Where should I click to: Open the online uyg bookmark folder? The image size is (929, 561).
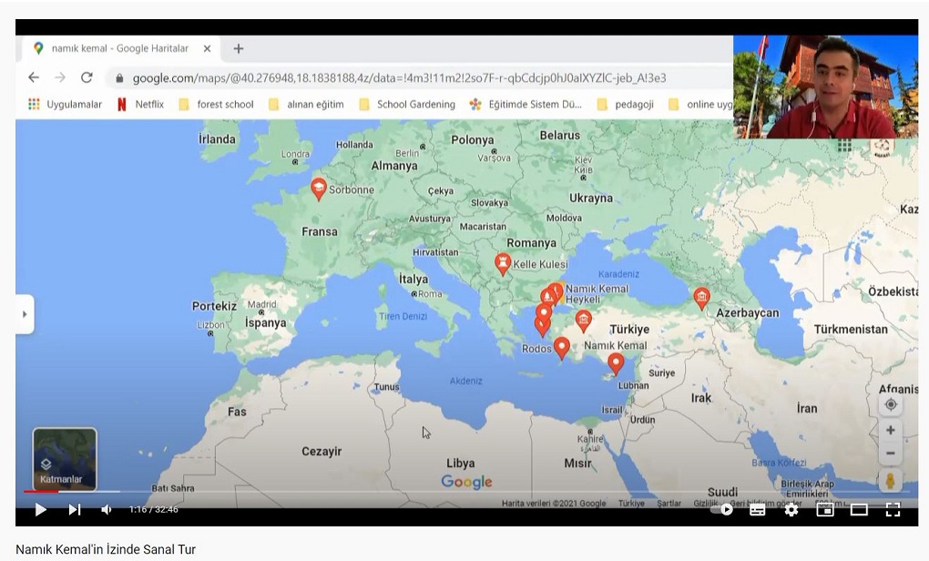coord(700,104)
